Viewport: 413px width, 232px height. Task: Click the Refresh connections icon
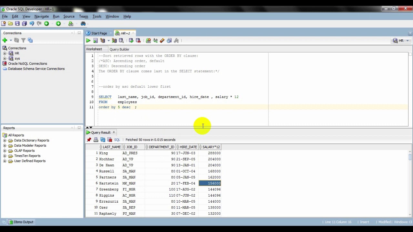[16, 40]
